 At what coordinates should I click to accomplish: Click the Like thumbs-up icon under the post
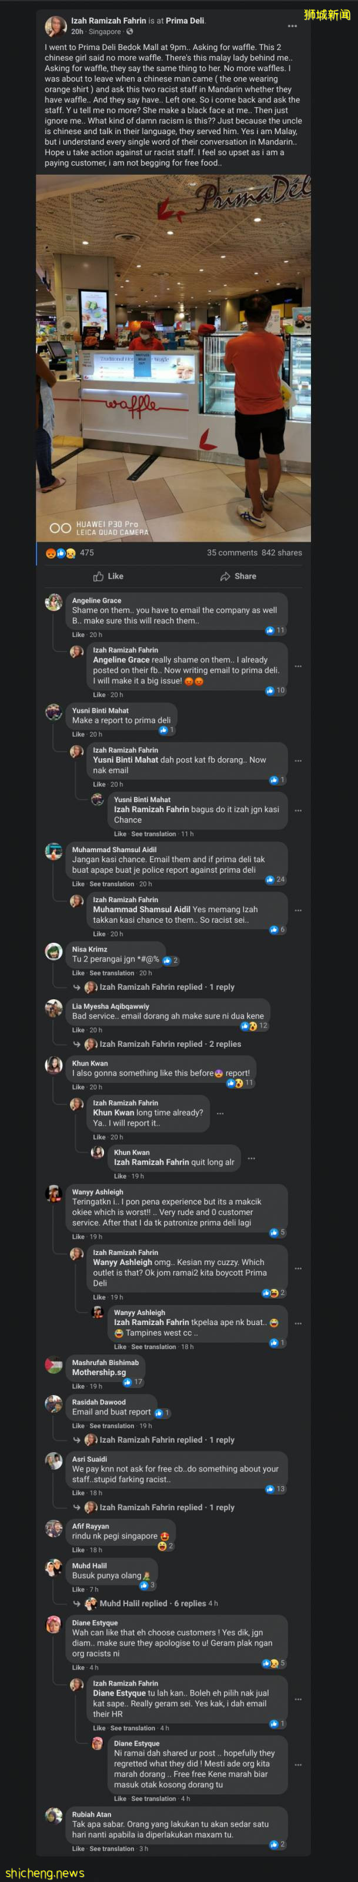coord(99,576)
